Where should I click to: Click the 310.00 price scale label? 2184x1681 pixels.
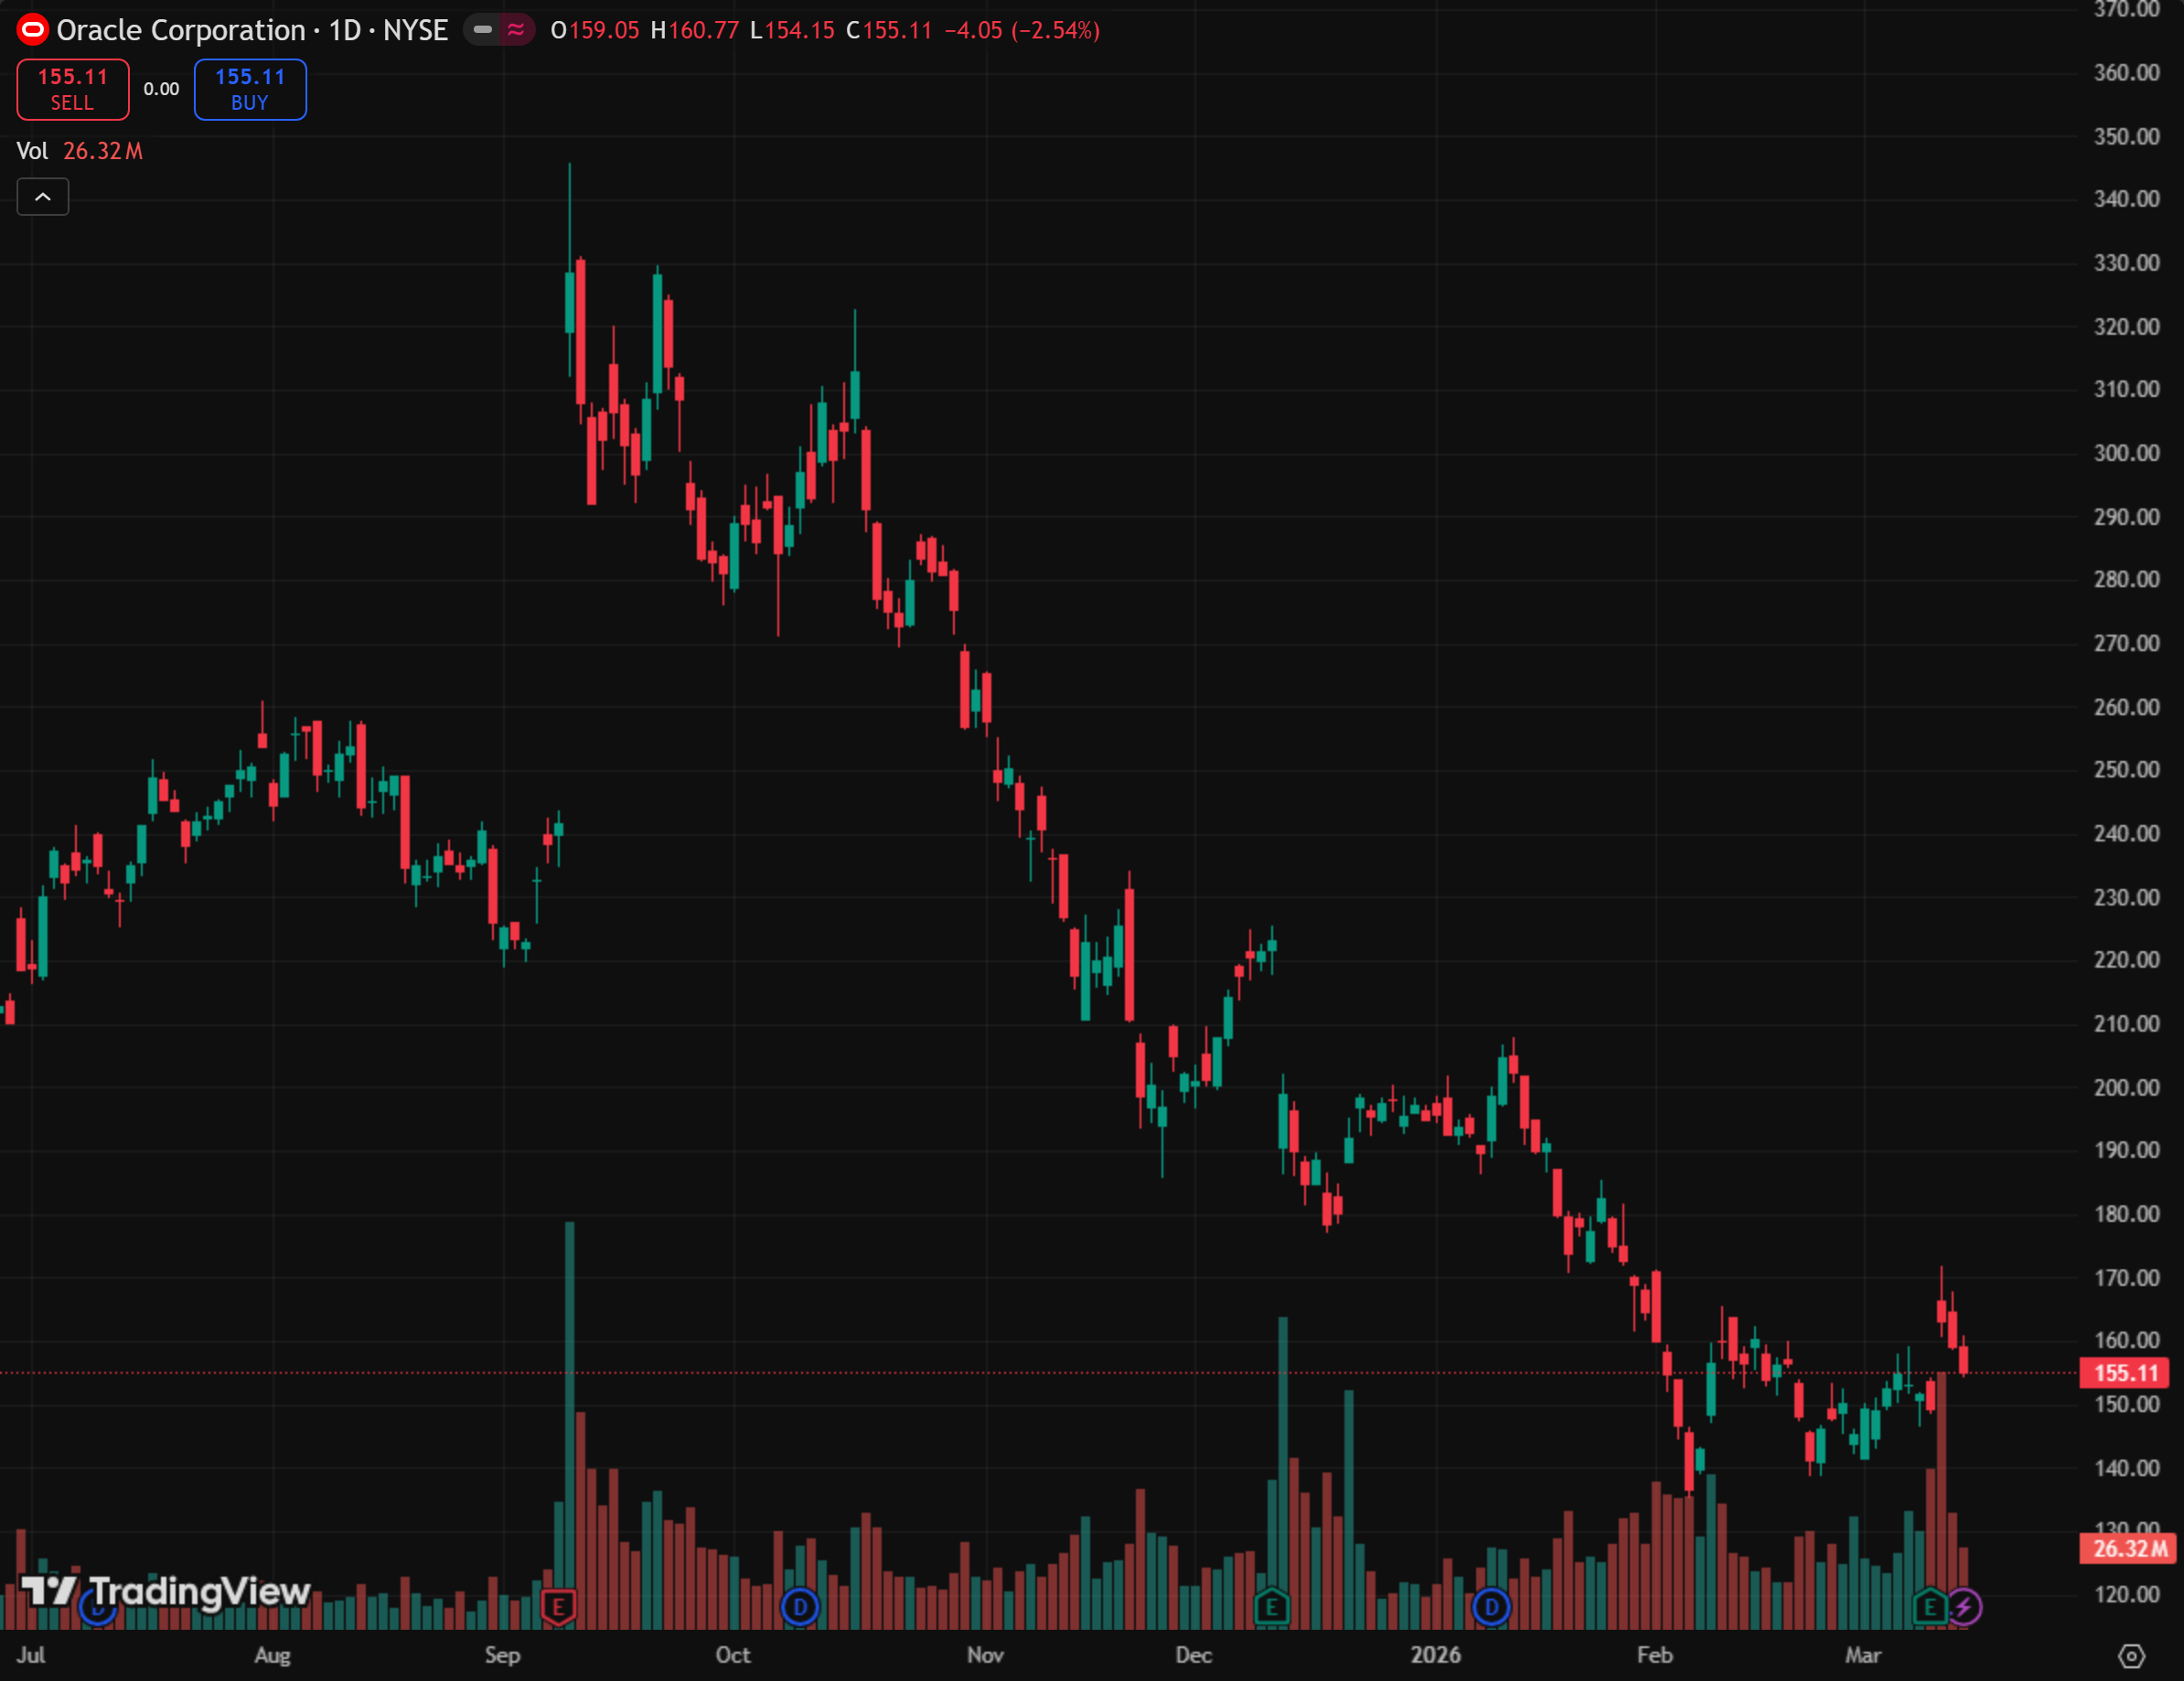(x=2127, y=389)
